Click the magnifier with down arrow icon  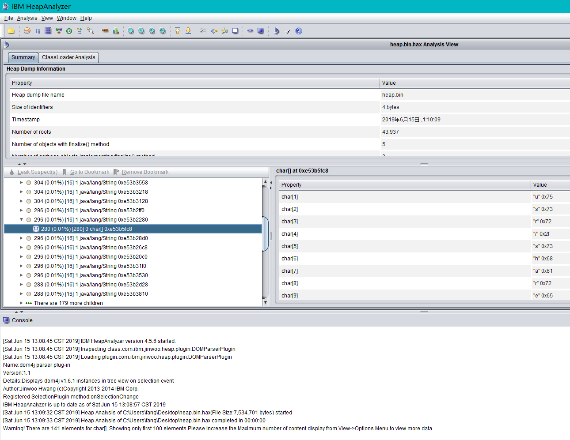[141, 31]
